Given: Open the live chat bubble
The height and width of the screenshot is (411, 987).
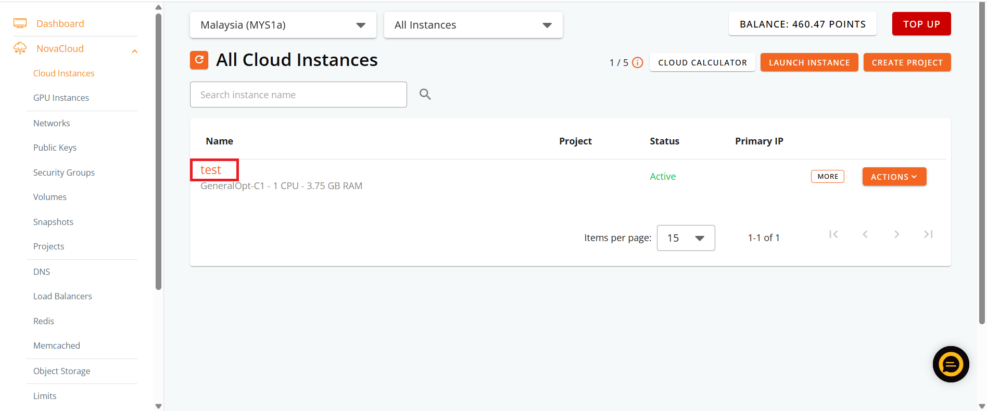Looking at the screenshot, I should click(x=951, y=364).
